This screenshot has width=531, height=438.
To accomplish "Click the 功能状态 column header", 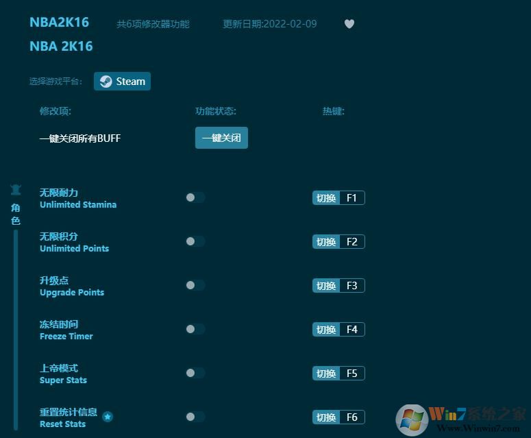I will [216, 111].
